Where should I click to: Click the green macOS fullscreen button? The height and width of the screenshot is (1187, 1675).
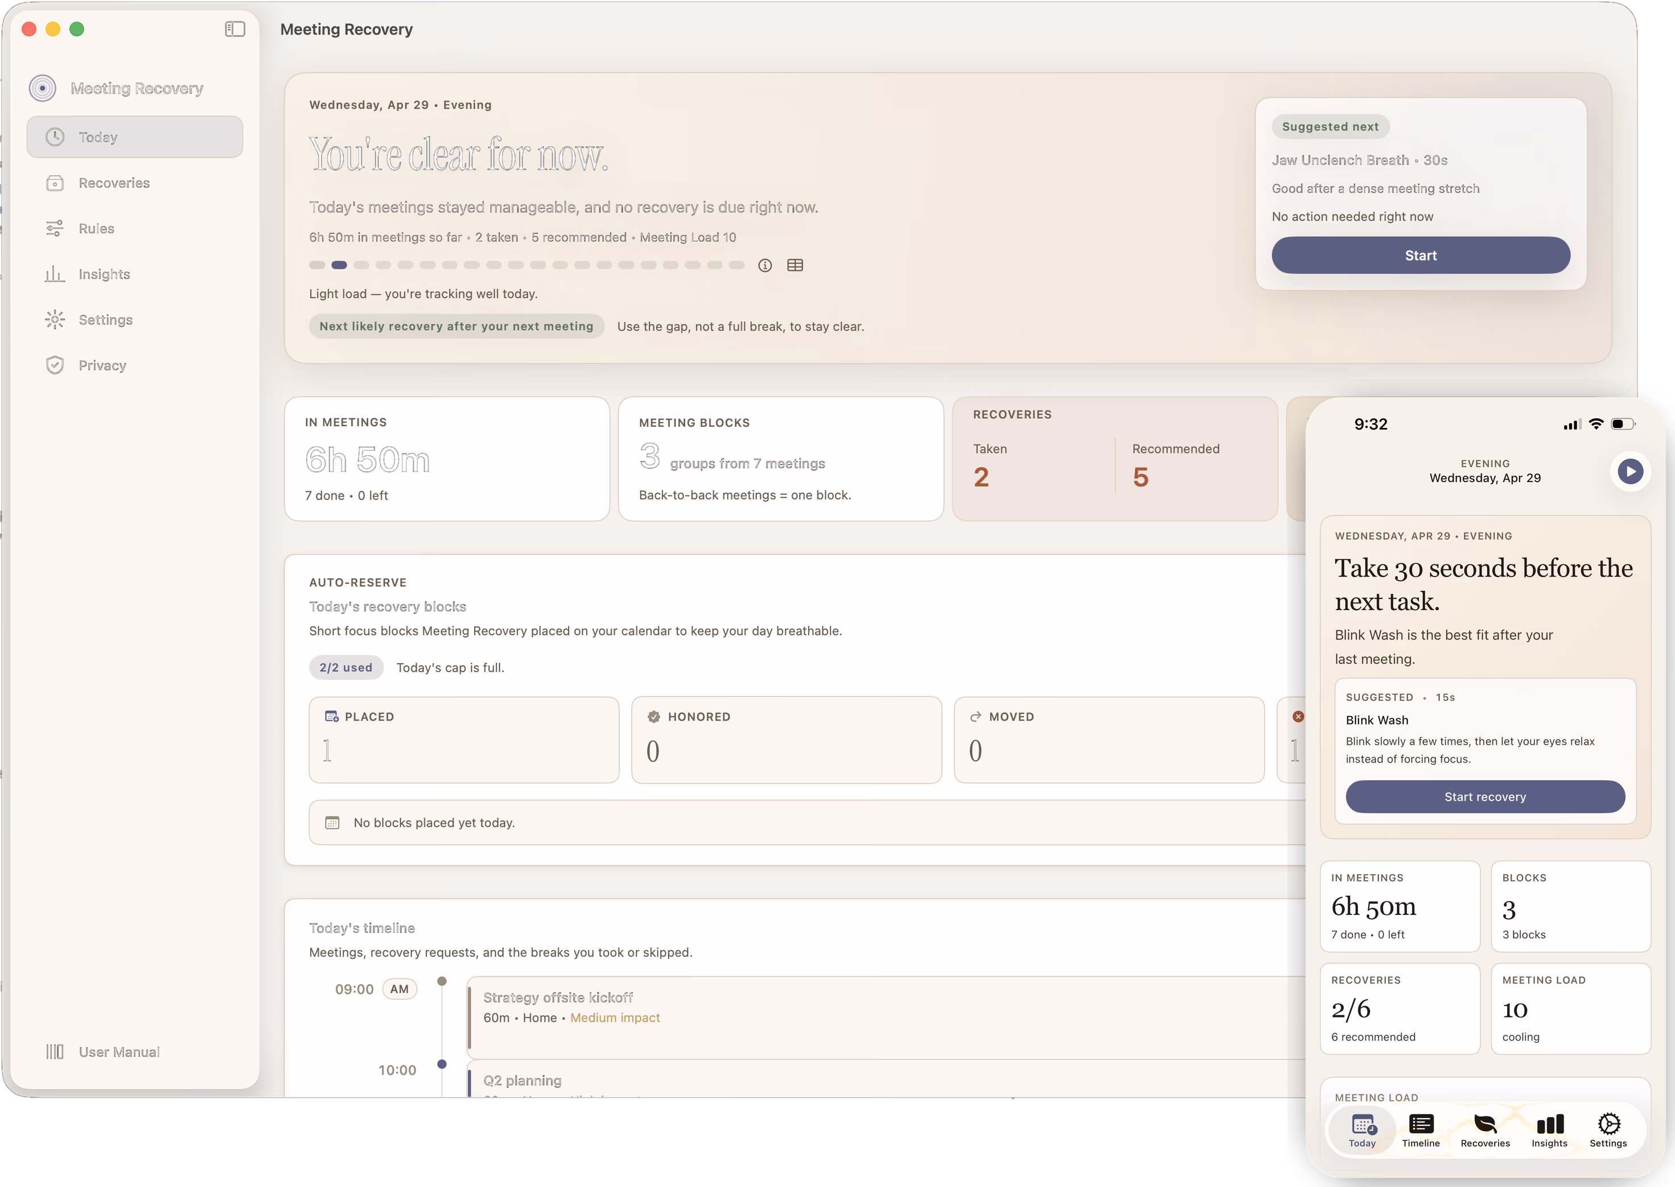coord(77,28)
